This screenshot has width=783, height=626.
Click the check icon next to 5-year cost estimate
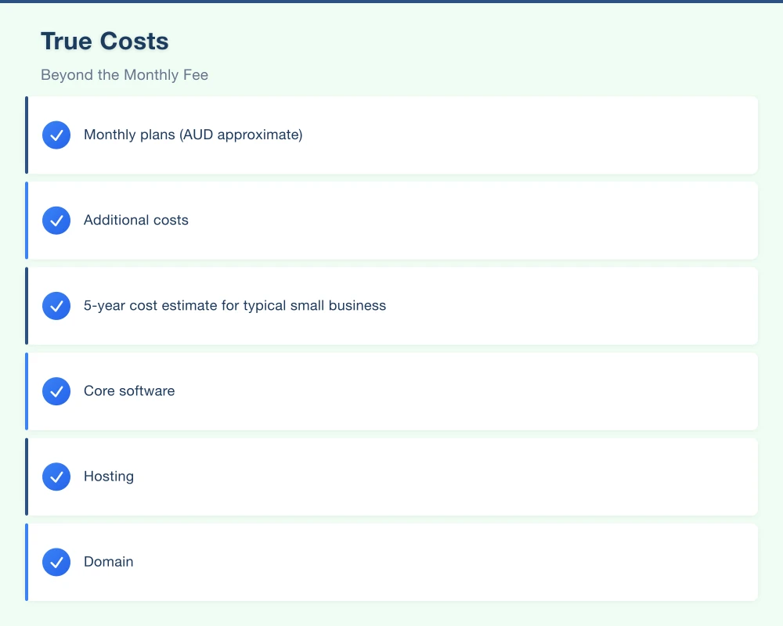[56, 306]
